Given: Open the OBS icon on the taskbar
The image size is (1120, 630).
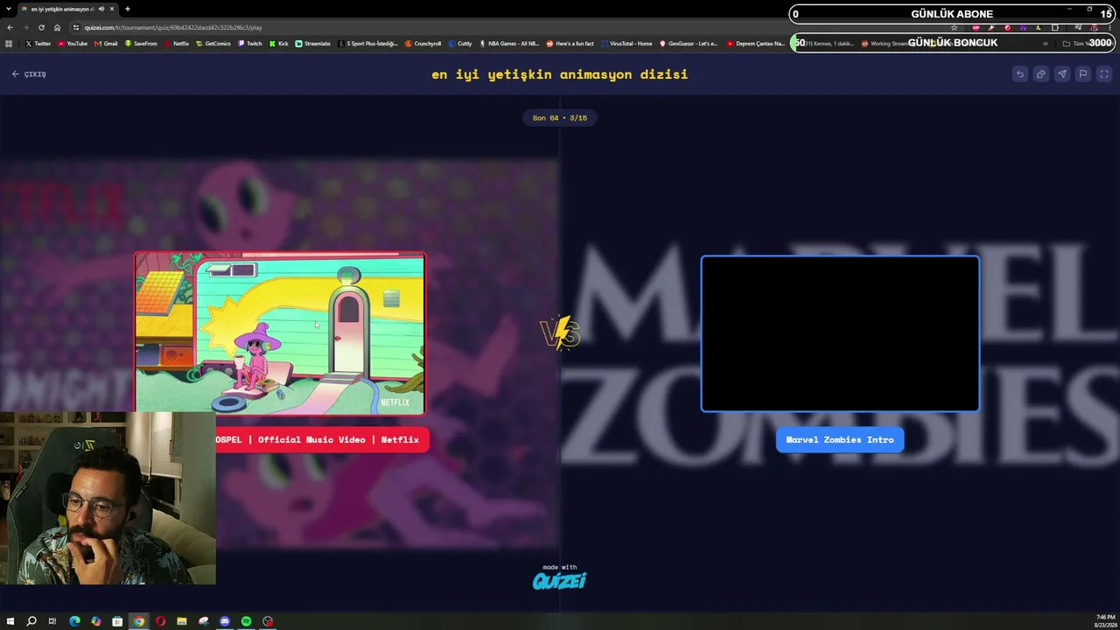Looking at the screenshot, I should click(268, 621).
